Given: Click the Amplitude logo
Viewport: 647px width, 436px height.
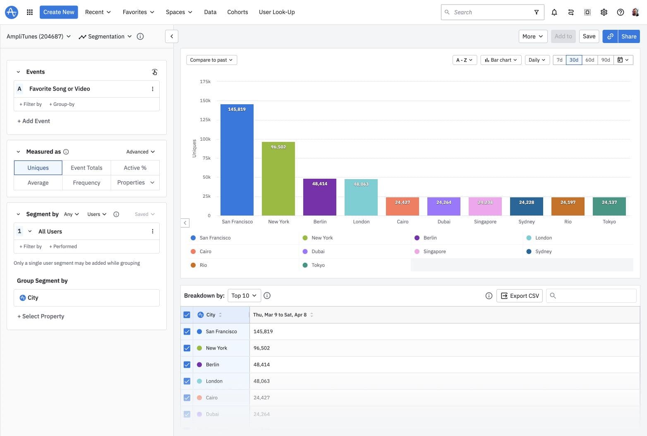Looking at the screenshot, I should 11,12.
